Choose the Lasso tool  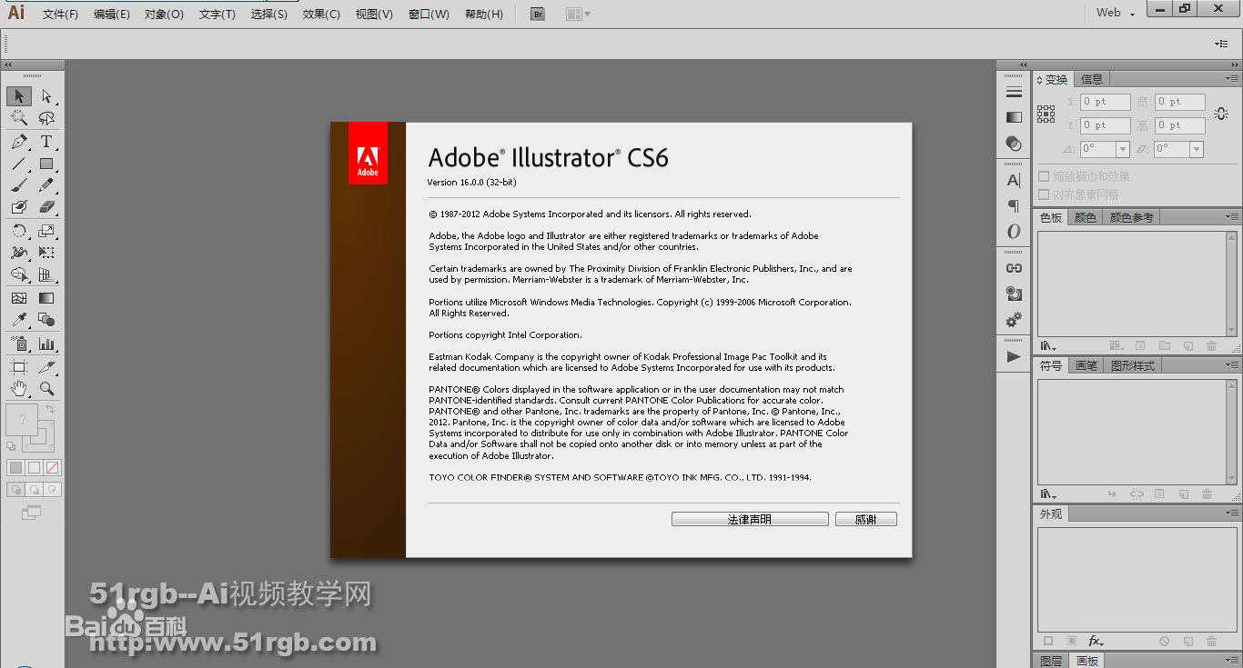[46, 118]
